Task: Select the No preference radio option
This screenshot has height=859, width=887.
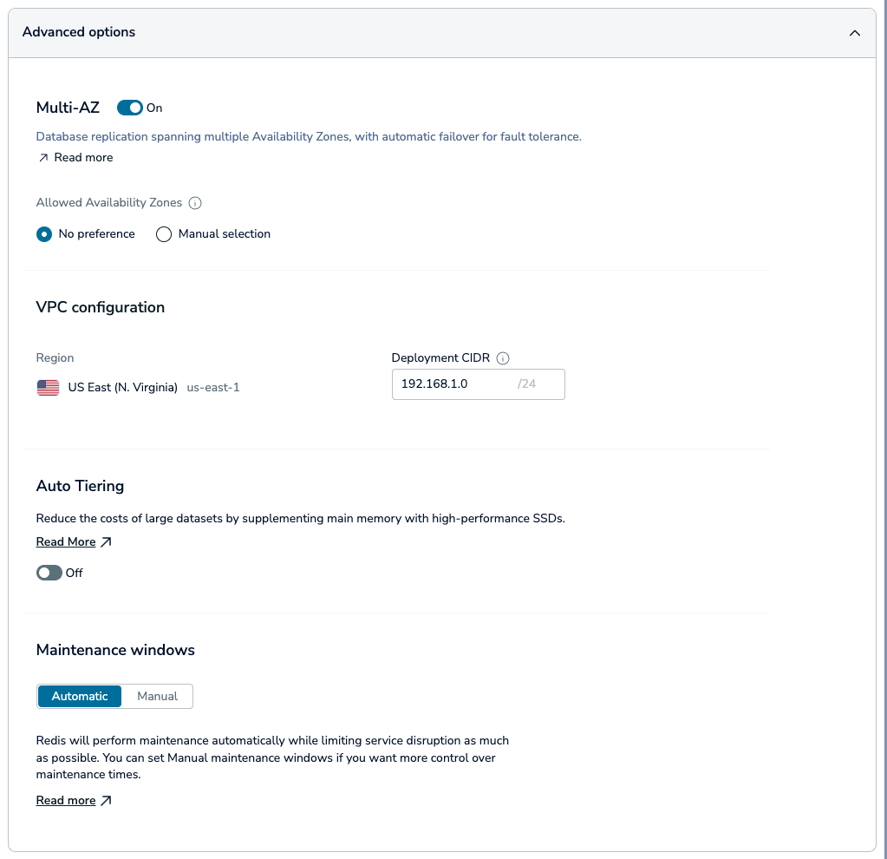Action: pyautogui.click(x=44, y=234)
